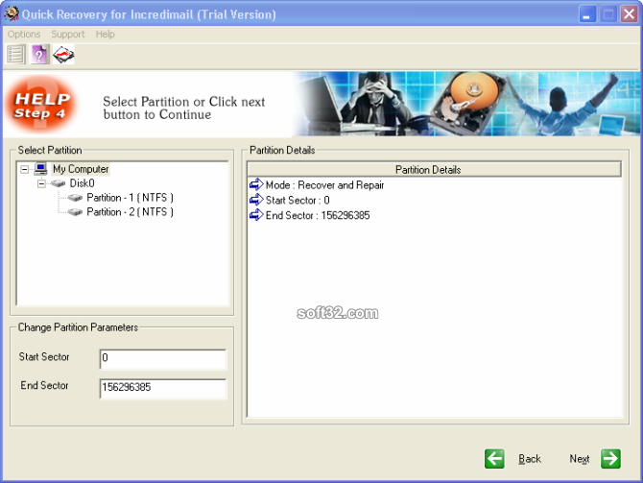Select Partition - 2 ( NTFS )
This screenshot has width=643, height=483.
(130, 212)
